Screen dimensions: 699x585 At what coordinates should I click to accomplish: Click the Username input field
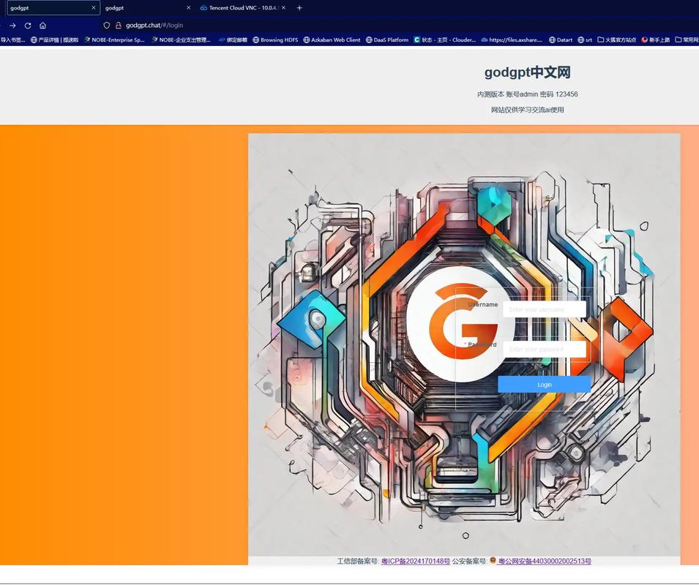tap(545, 309)
